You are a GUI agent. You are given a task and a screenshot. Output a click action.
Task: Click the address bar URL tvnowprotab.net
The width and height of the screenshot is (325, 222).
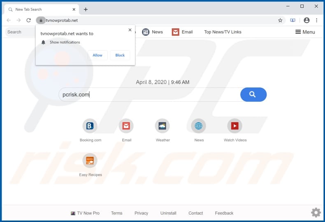[62, 20]
